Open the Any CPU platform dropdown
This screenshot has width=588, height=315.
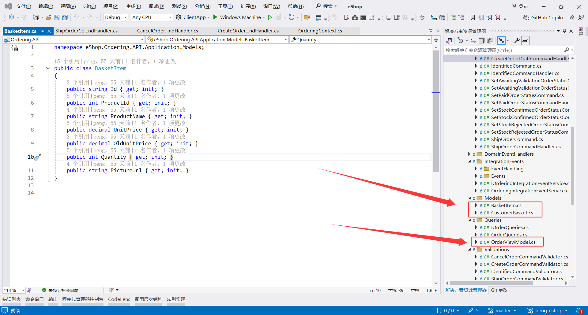[152, 17]
